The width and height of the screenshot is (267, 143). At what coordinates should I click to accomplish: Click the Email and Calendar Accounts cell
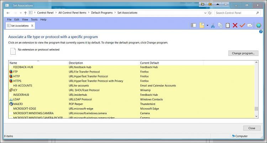[x=158, y=85]
